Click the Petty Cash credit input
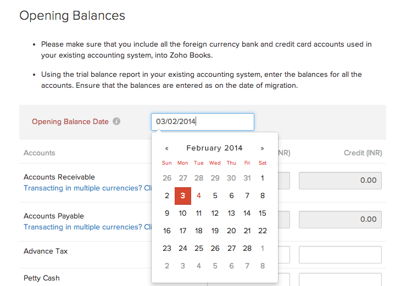 (340, 279)
